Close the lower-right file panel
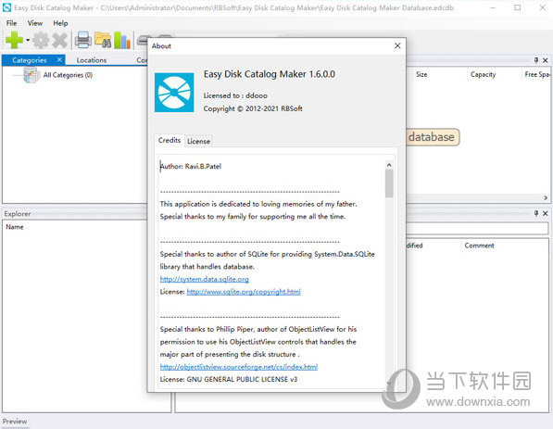Image resolution: width=553 pixels, height=429 pixels. pyautogui.click(x=546, y=213)
